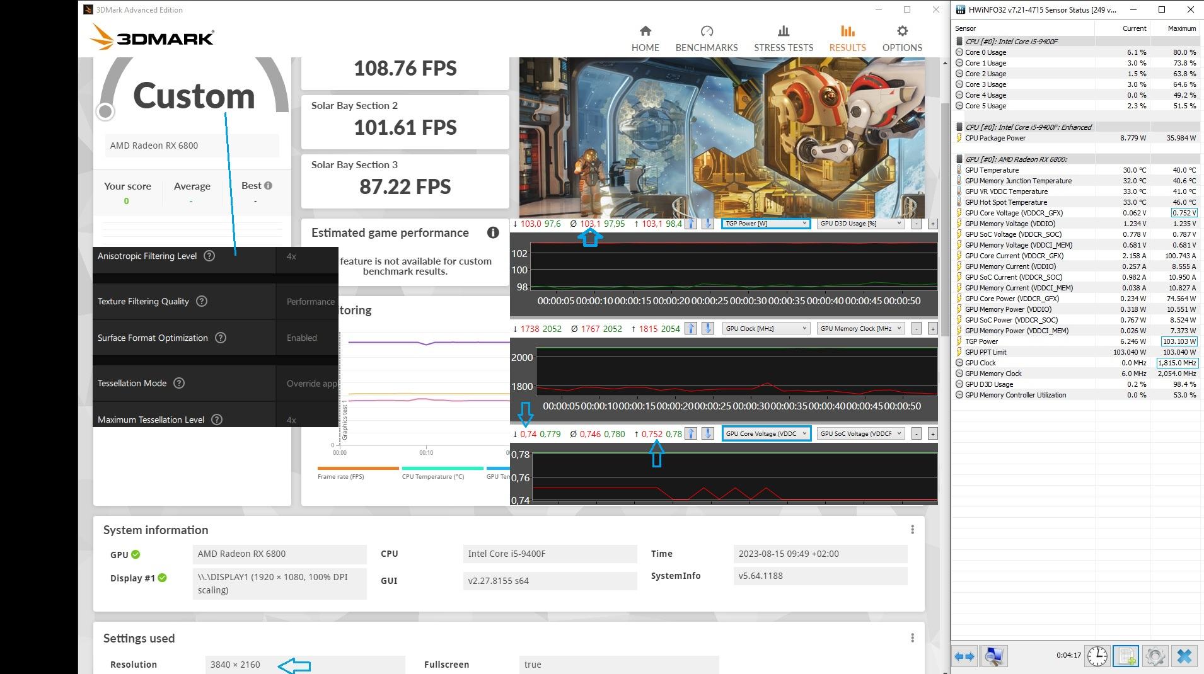1204x674 pixels.
Task: Open the GPU D3D Usage [%] dropdown
Action: click(x=861, y=224)
